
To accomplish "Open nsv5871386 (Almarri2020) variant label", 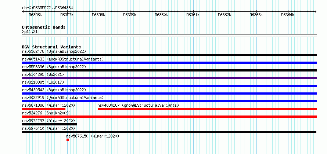I will point(48,105).
